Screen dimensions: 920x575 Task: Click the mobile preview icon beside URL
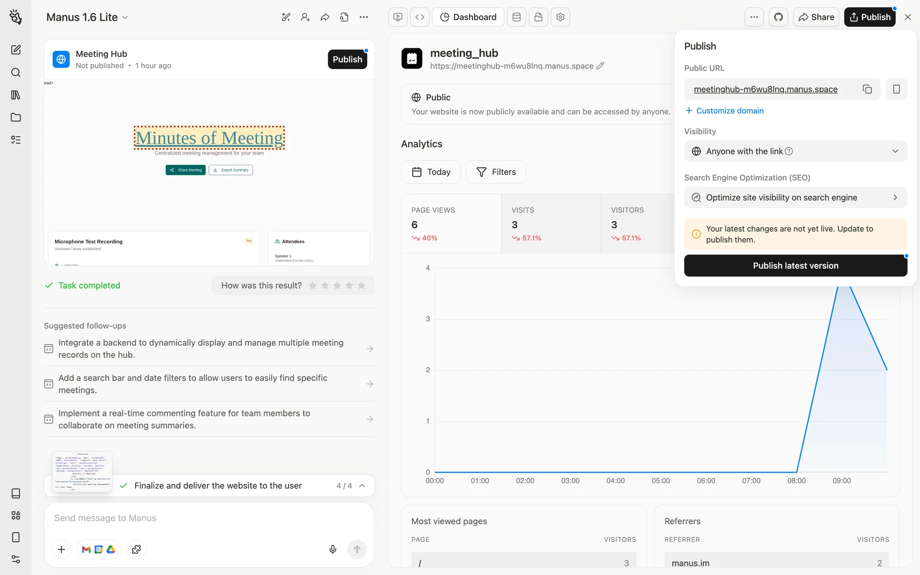(896, 89)
